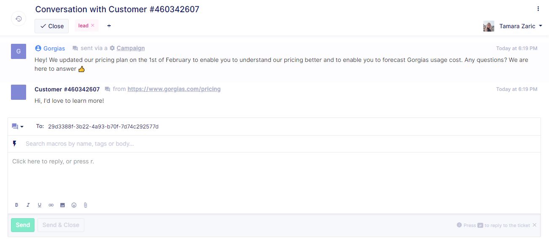Viewport: 549px width, 251px height.
Task: Attach a file with paperclip icon
Action: [x=85, y=205]
